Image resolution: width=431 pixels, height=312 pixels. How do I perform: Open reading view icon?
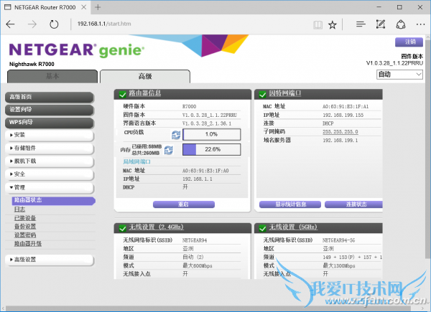[318, 25]
